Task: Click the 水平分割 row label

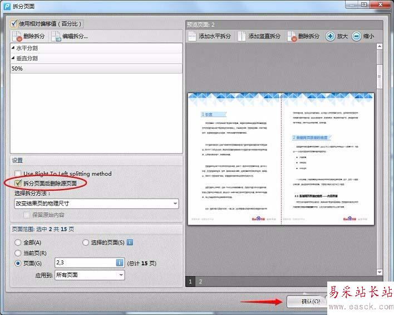Action: pyautogui.click(x=27, y=48)
